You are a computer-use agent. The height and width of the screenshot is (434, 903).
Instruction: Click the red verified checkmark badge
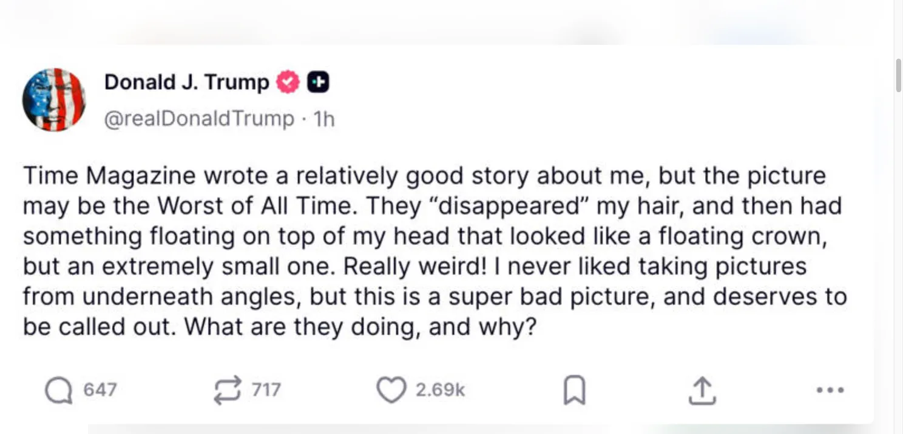tap(288, 82)
